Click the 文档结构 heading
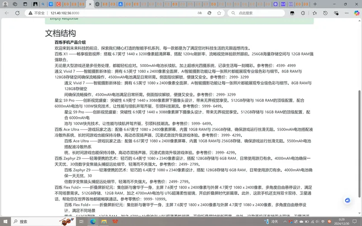The height and width of the screenshot is (226, 362). pos(61,33)
